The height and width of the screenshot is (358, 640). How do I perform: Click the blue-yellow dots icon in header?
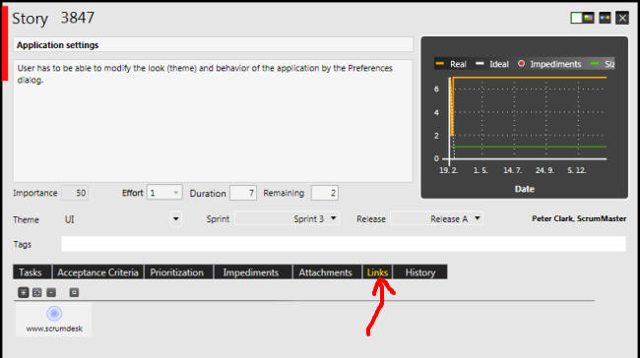click(x=605, y=18)
